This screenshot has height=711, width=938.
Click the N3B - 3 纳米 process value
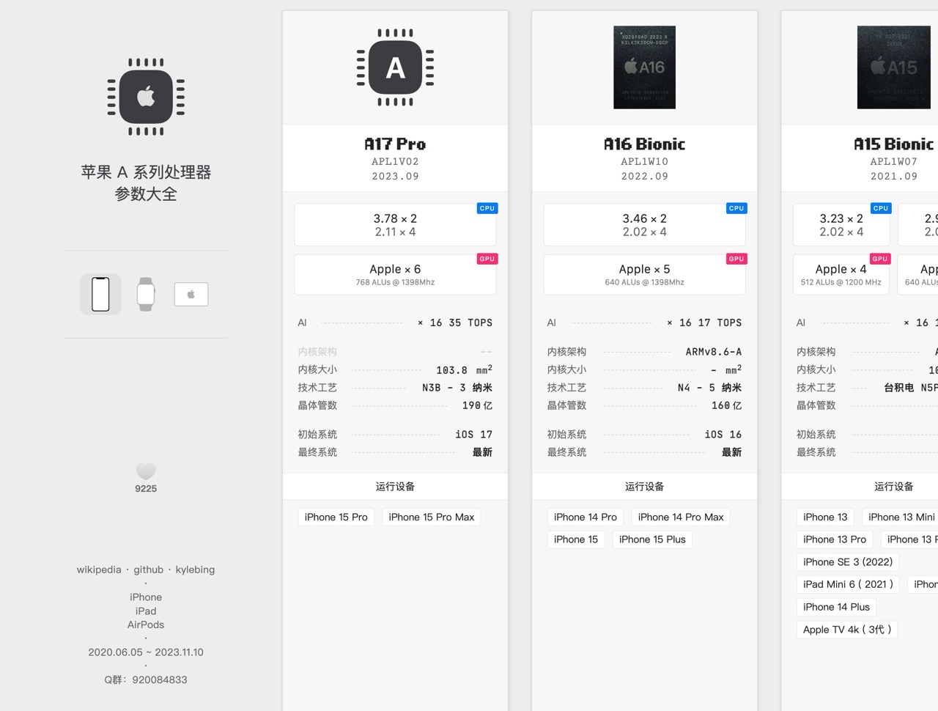(457, 388)
